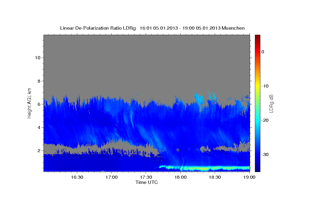Click the '18:00' time tick label
The width and height of the screenshot is (309, 206).
point(181,177)
